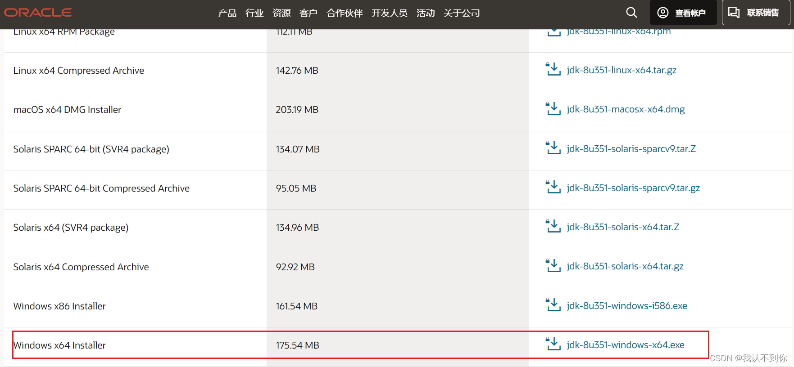Download jdk-8u351-solaris-x64.tar.gz
This screenshot has width=794, height=367.
point(625,266)
